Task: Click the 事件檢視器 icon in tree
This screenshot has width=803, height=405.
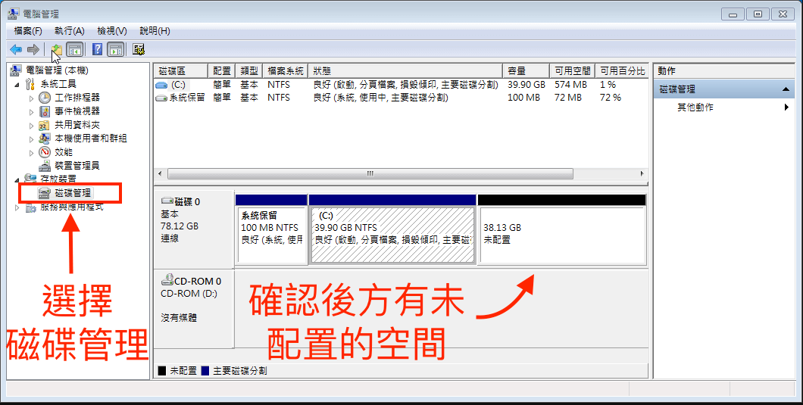Action: coord(45,111)
